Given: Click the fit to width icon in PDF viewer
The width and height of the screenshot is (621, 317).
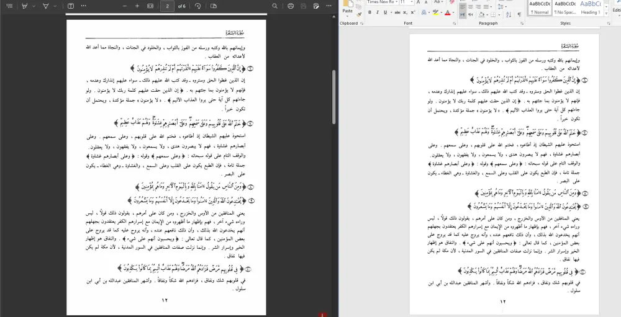Looking at the screenshot, I should 150,6.
